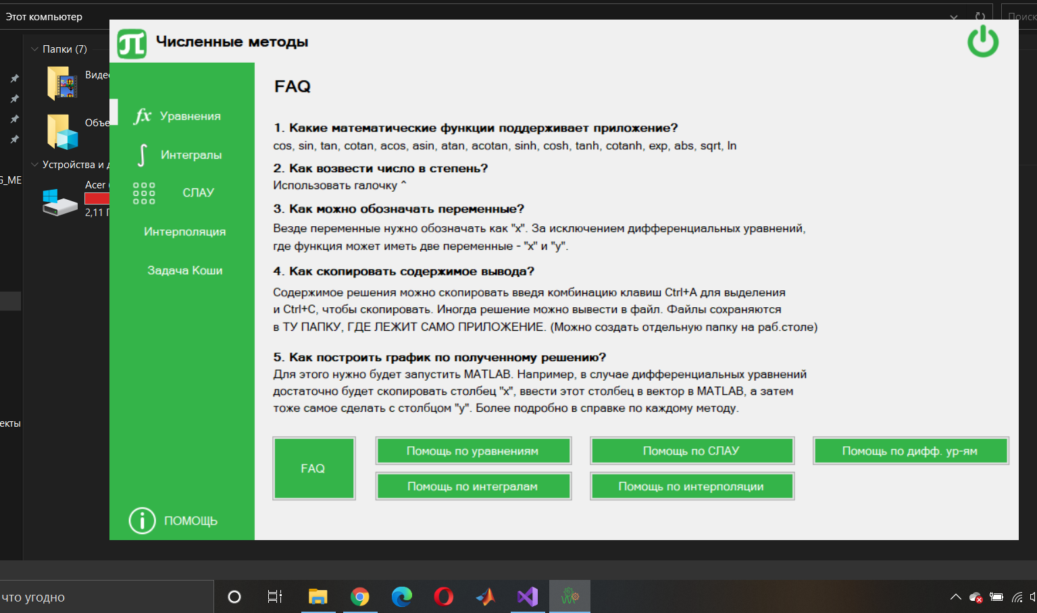Click the Помощь по уравнениям button
Viewport: 1037px width, 613px height.
click(473, 450)
